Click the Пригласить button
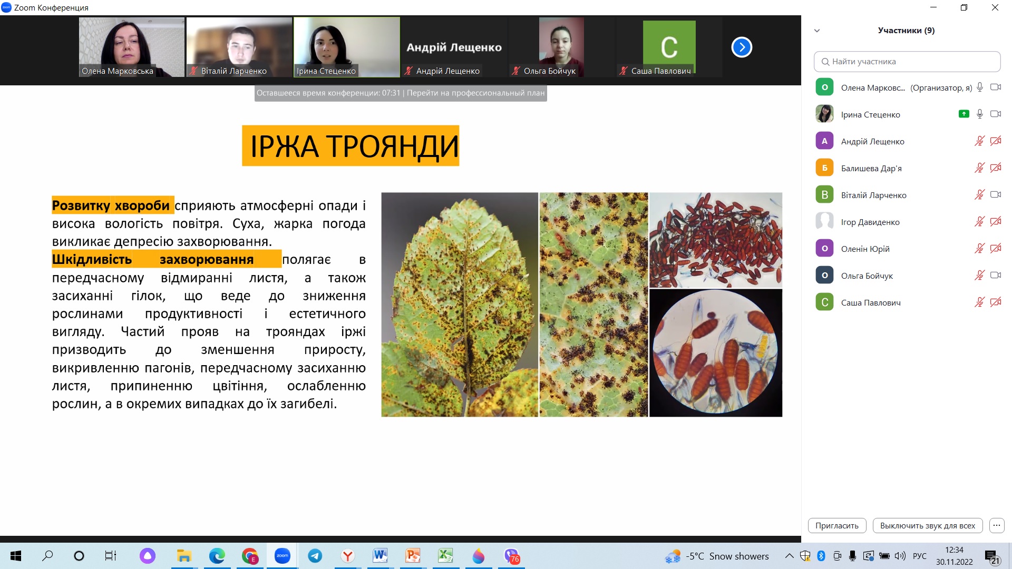 [837, 526]
